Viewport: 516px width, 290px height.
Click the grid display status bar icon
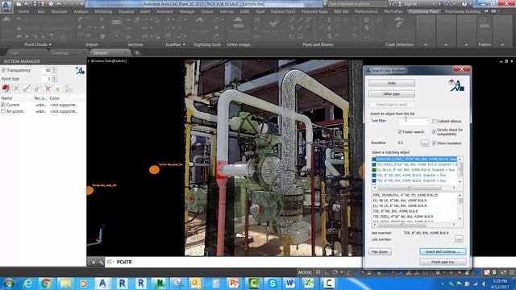[x=318, y=272]
